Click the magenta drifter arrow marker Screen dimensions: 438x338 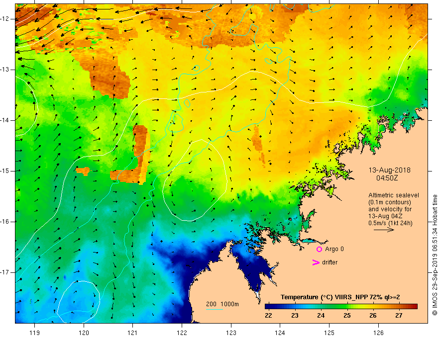[316, 262]
